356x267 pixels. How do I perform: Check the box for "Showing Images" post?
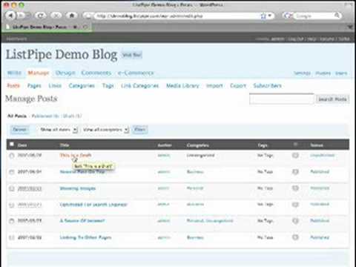click(12, 188)
